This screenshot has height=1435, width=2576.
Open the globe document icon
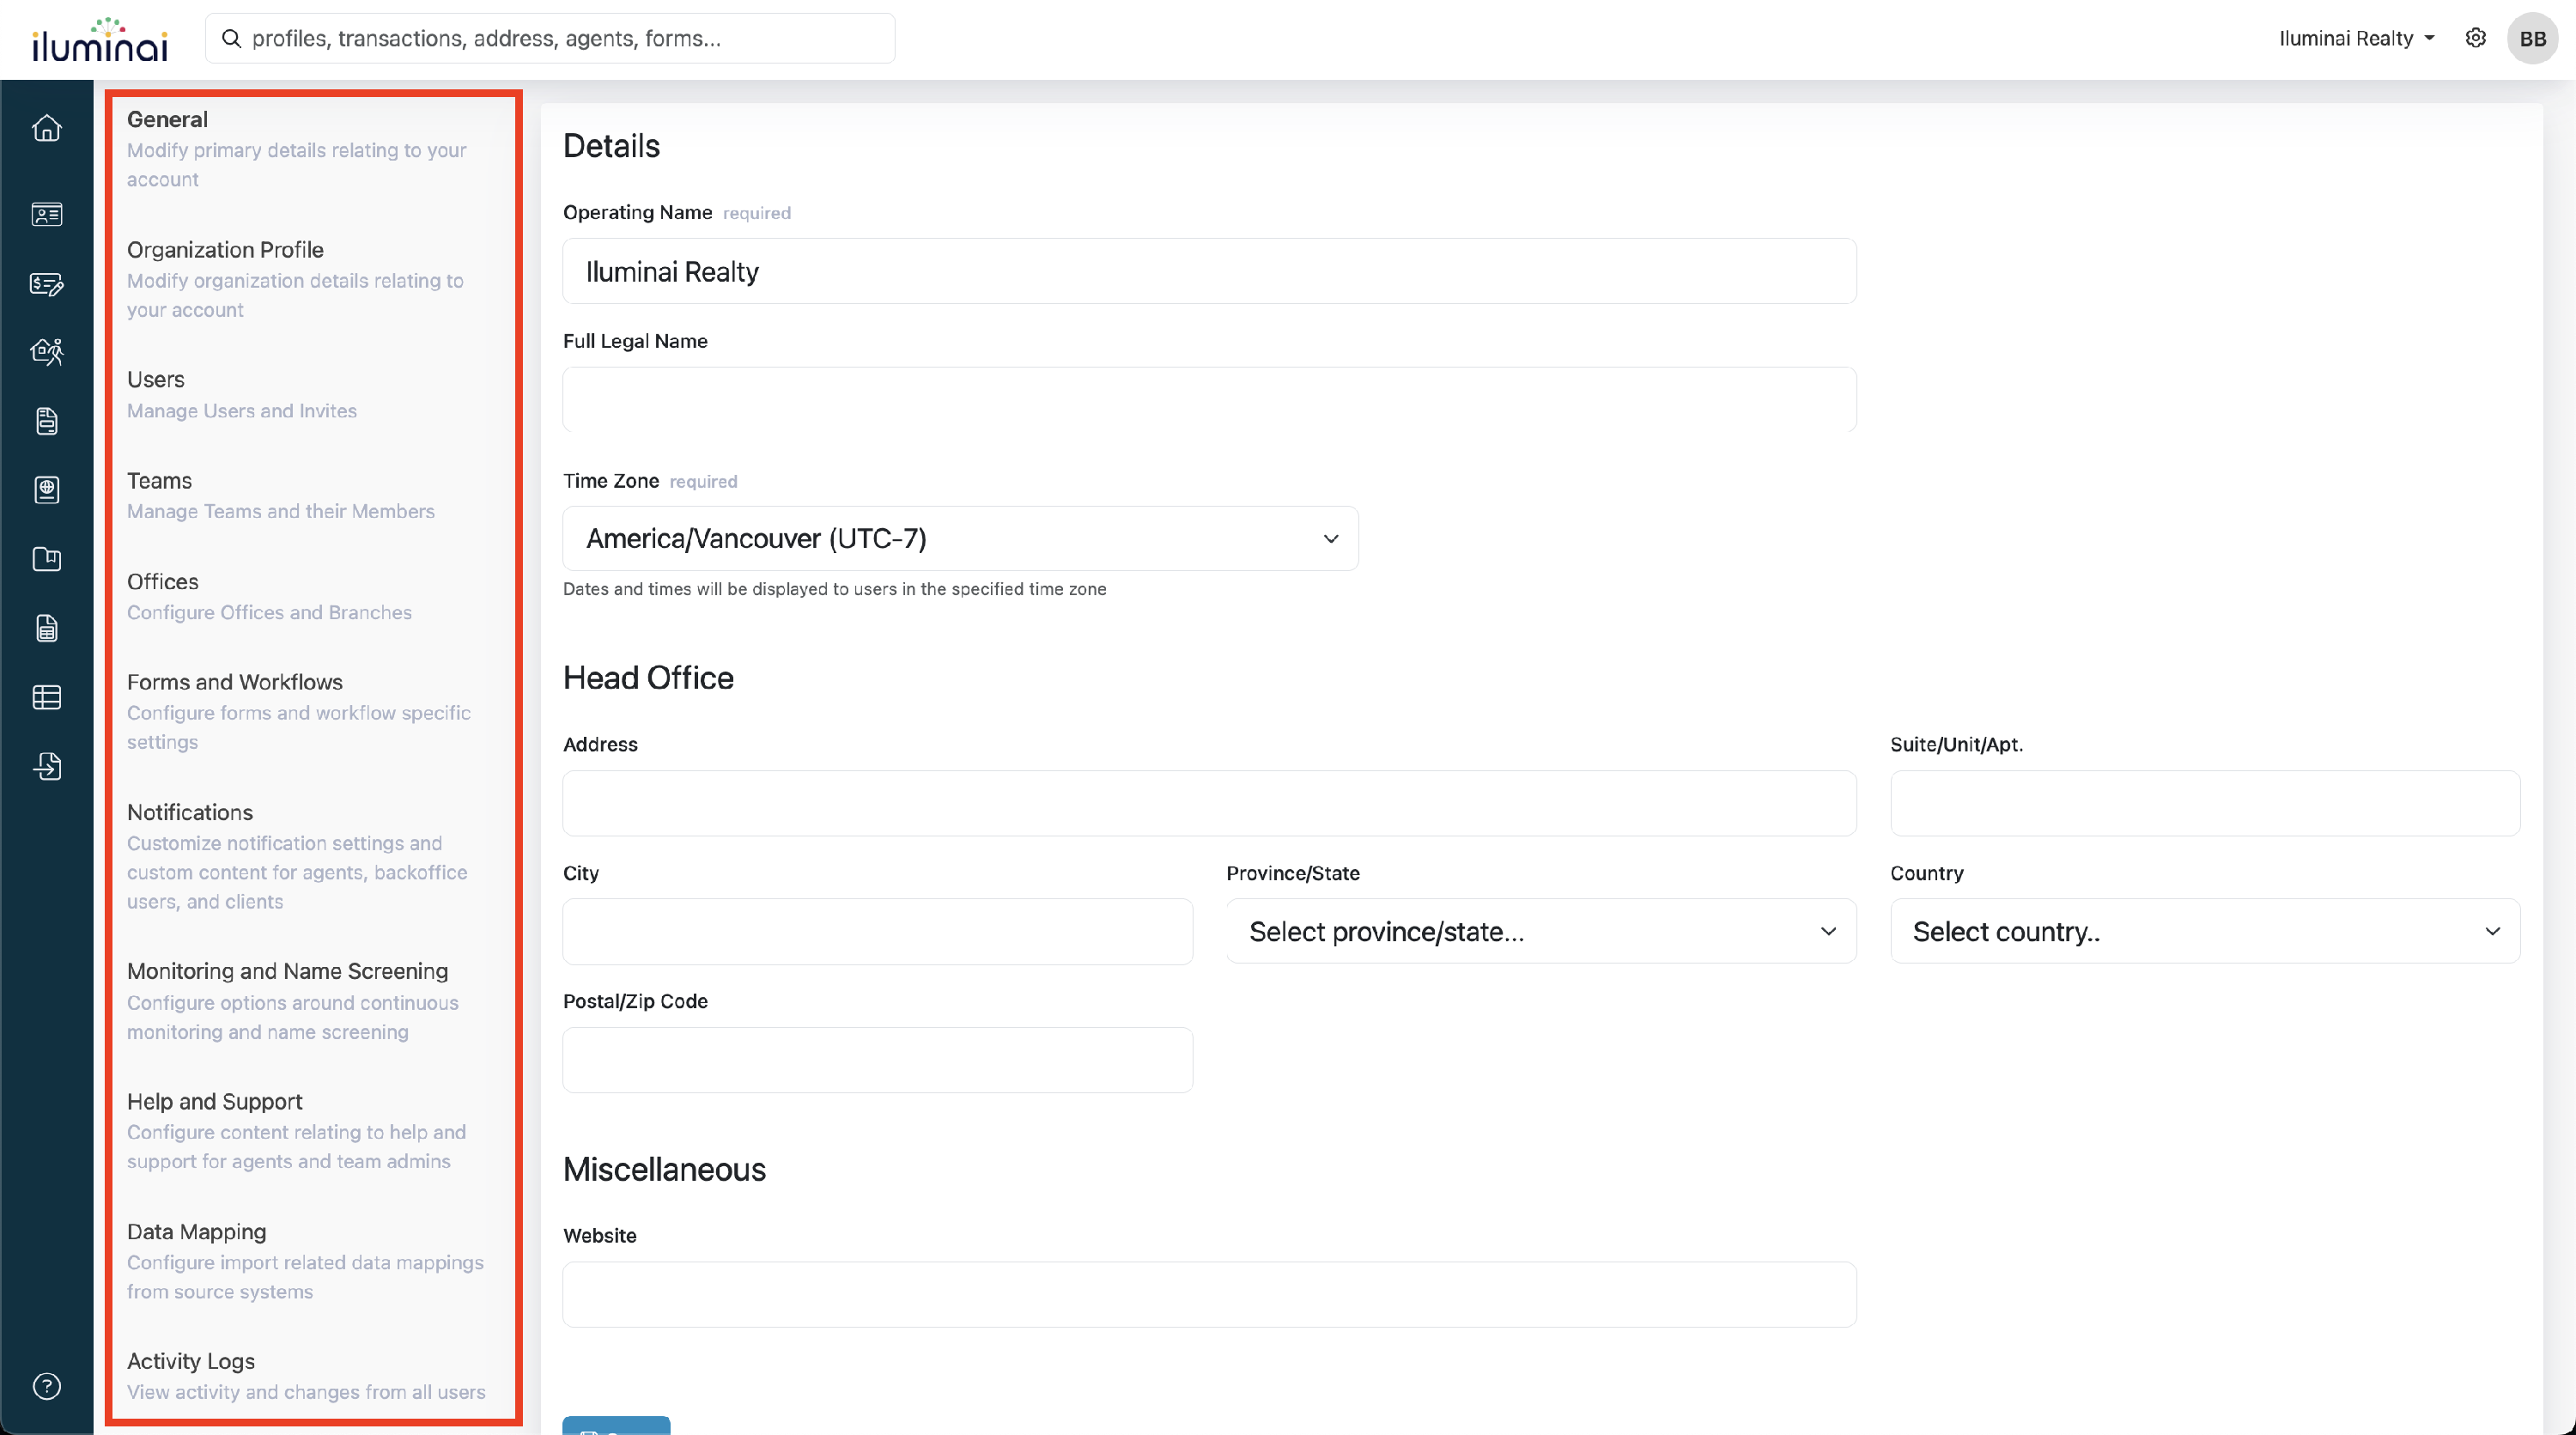[47, 490]
